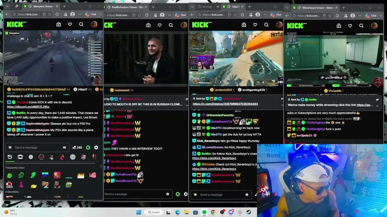Open emoji picker in the Hitta17 chat box
The height and width of the screenshot is (217, 387).
point(247,195)
